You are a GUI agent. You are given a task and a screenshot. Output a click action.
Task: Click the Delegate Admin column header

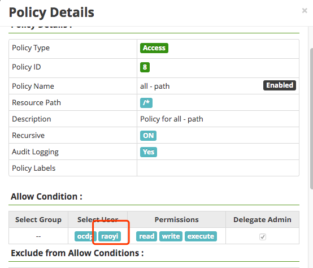[262, 219]
